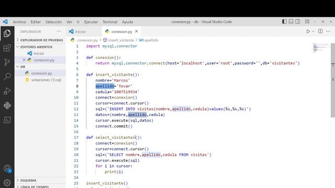The height and width of the screenshot is (188, 335).
Task: Open the Ver menu
Action: click(x=70, y=22)
